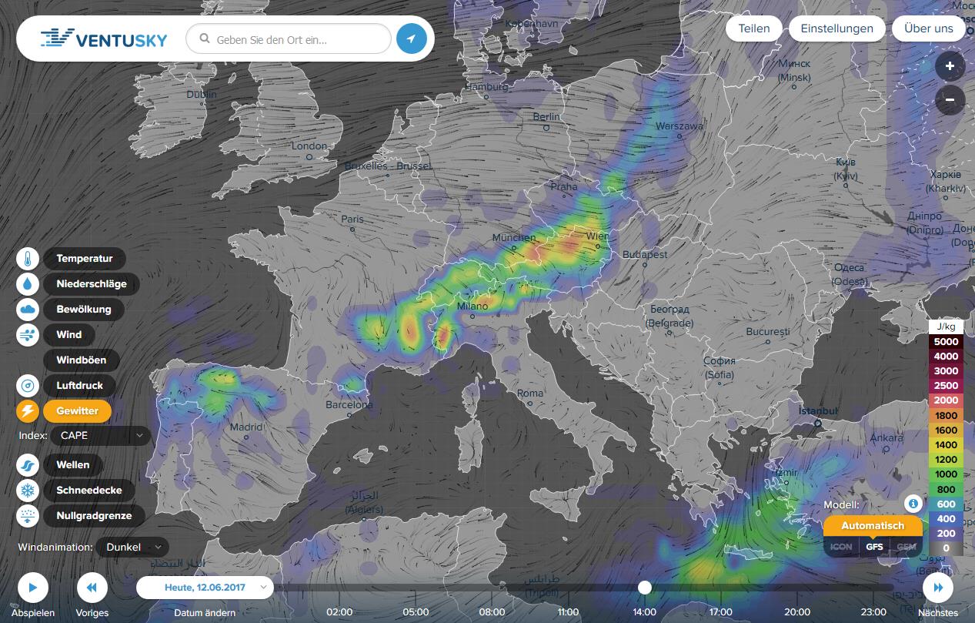
Task: Click the Roma city label
Action: point(529,394)
